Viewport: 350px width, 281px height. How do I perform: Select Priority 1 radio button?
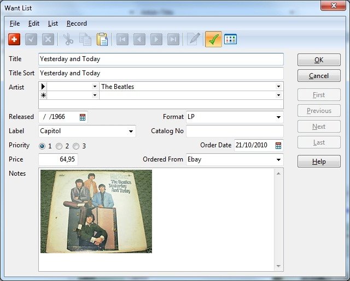pos(42,146)
